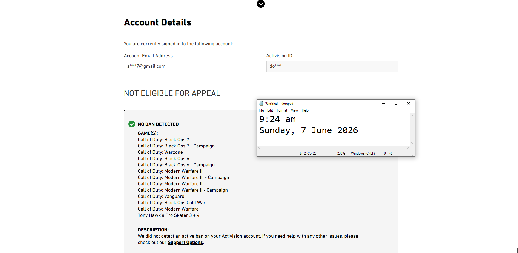Click 'Call of Duty: Black Ops 6' row
The image size is (518, 253).
pos(163,158)
